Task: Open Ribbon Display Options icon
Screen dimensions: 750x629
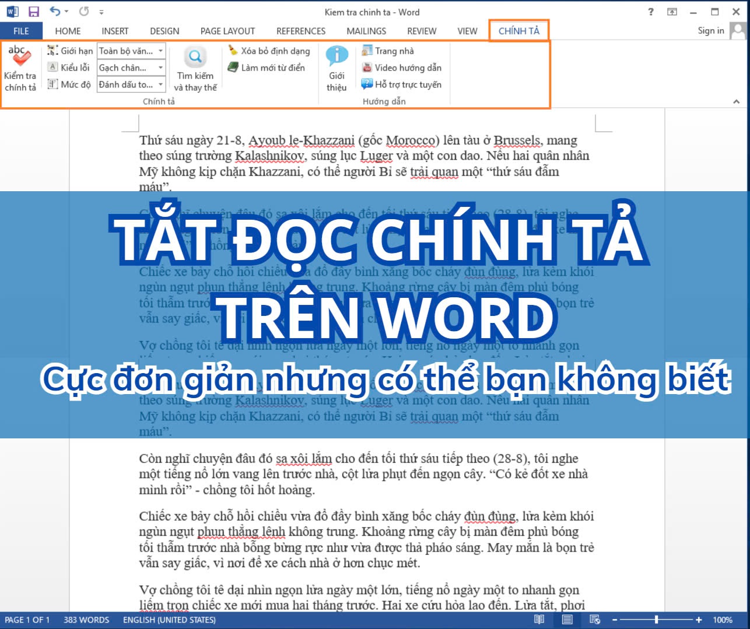Action: 672,12
